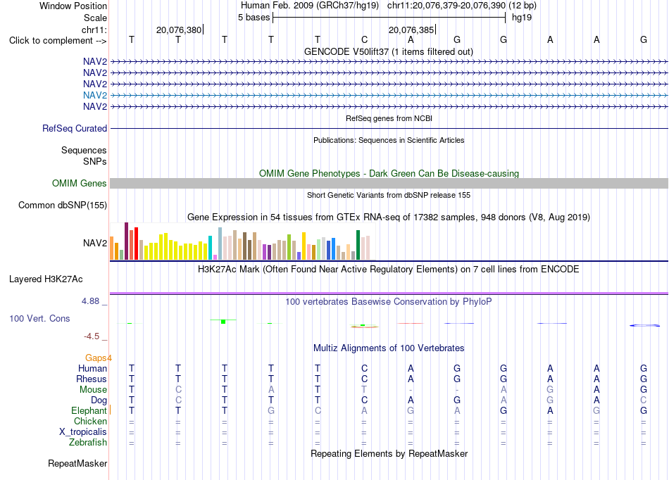669x480 pixels.
Task: Select the Dog alignment row label
Action: [x=99, y=400]
